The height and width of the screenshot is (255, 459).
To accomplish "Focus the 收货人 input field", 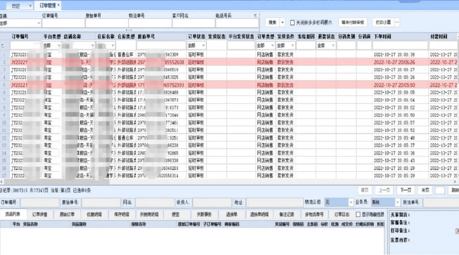I will click(212, 202).
